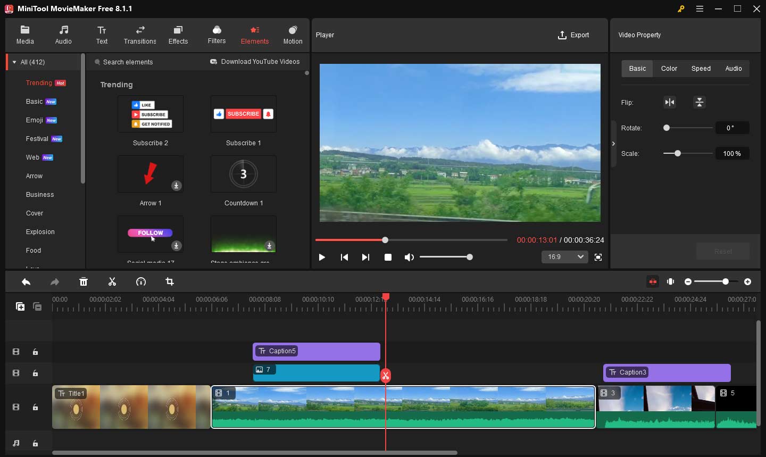
Task: Click the Split scissors icon in timeline toolbar
Action: point(112,281)
